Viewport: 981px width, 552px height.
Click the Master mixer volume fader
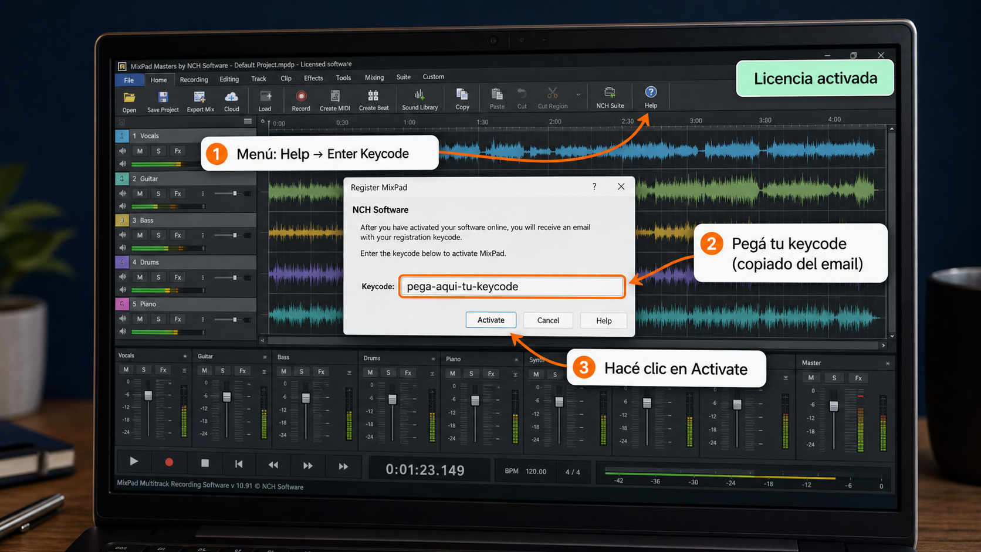(x=834, y=406)
